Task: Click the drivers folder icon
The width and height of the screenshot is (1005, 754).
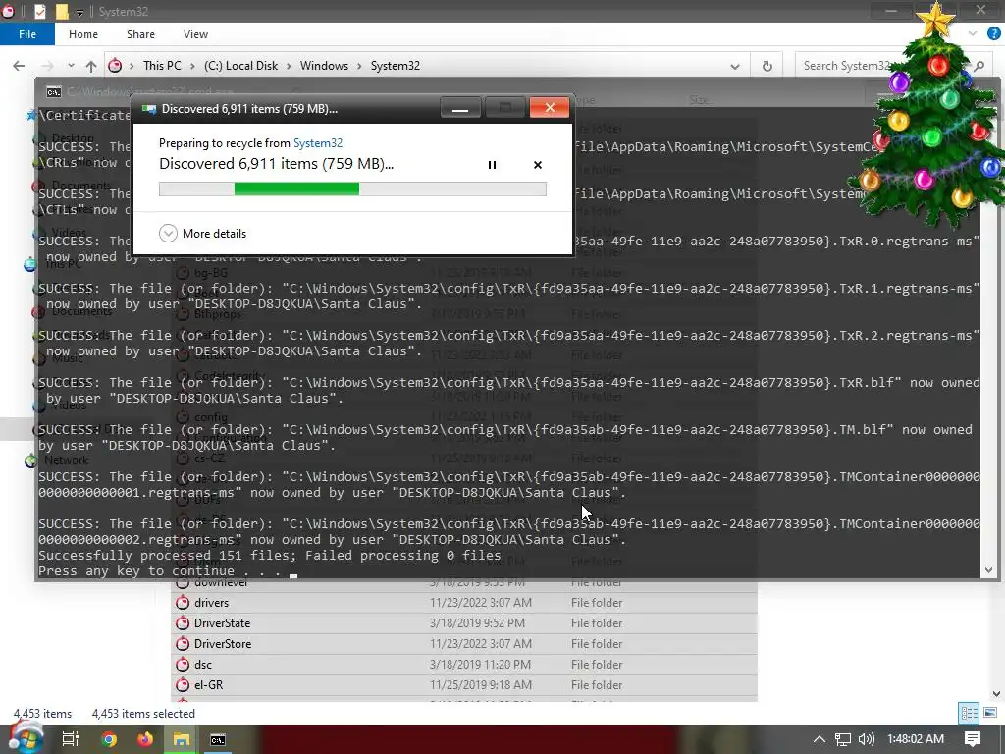Action: click(x=183, y=602)
